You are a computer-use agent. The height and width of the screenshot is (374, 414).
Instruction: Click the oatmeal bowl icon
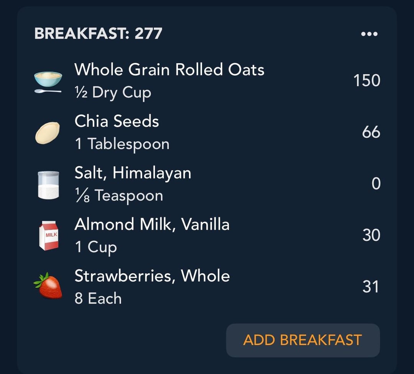coord(48,82)
